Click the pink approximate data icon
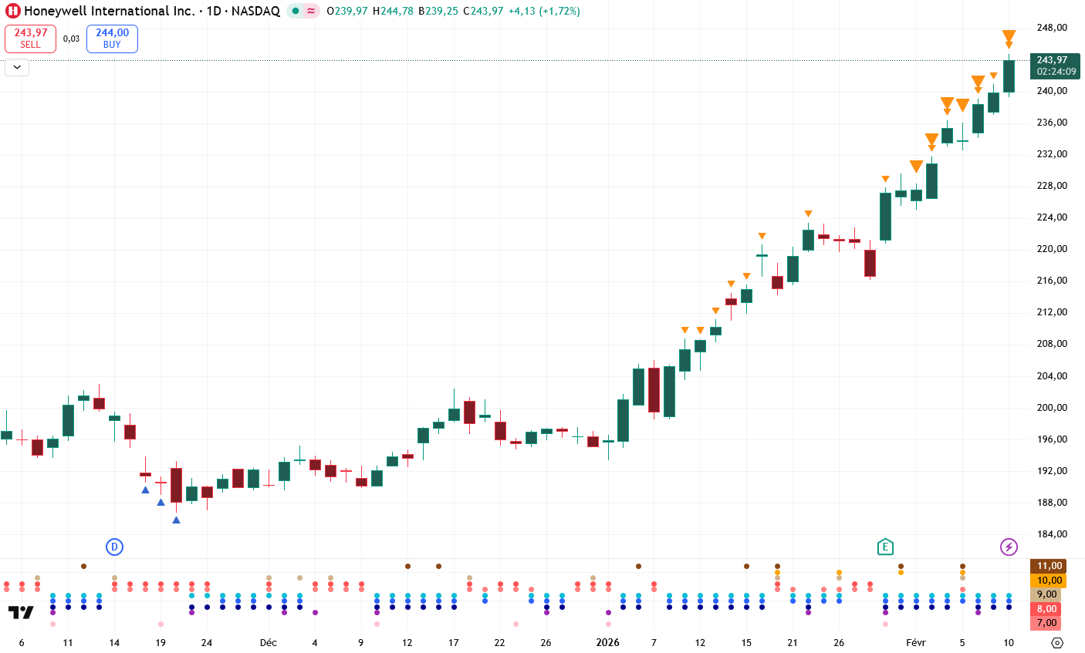1085x653 pixels. 311,11
